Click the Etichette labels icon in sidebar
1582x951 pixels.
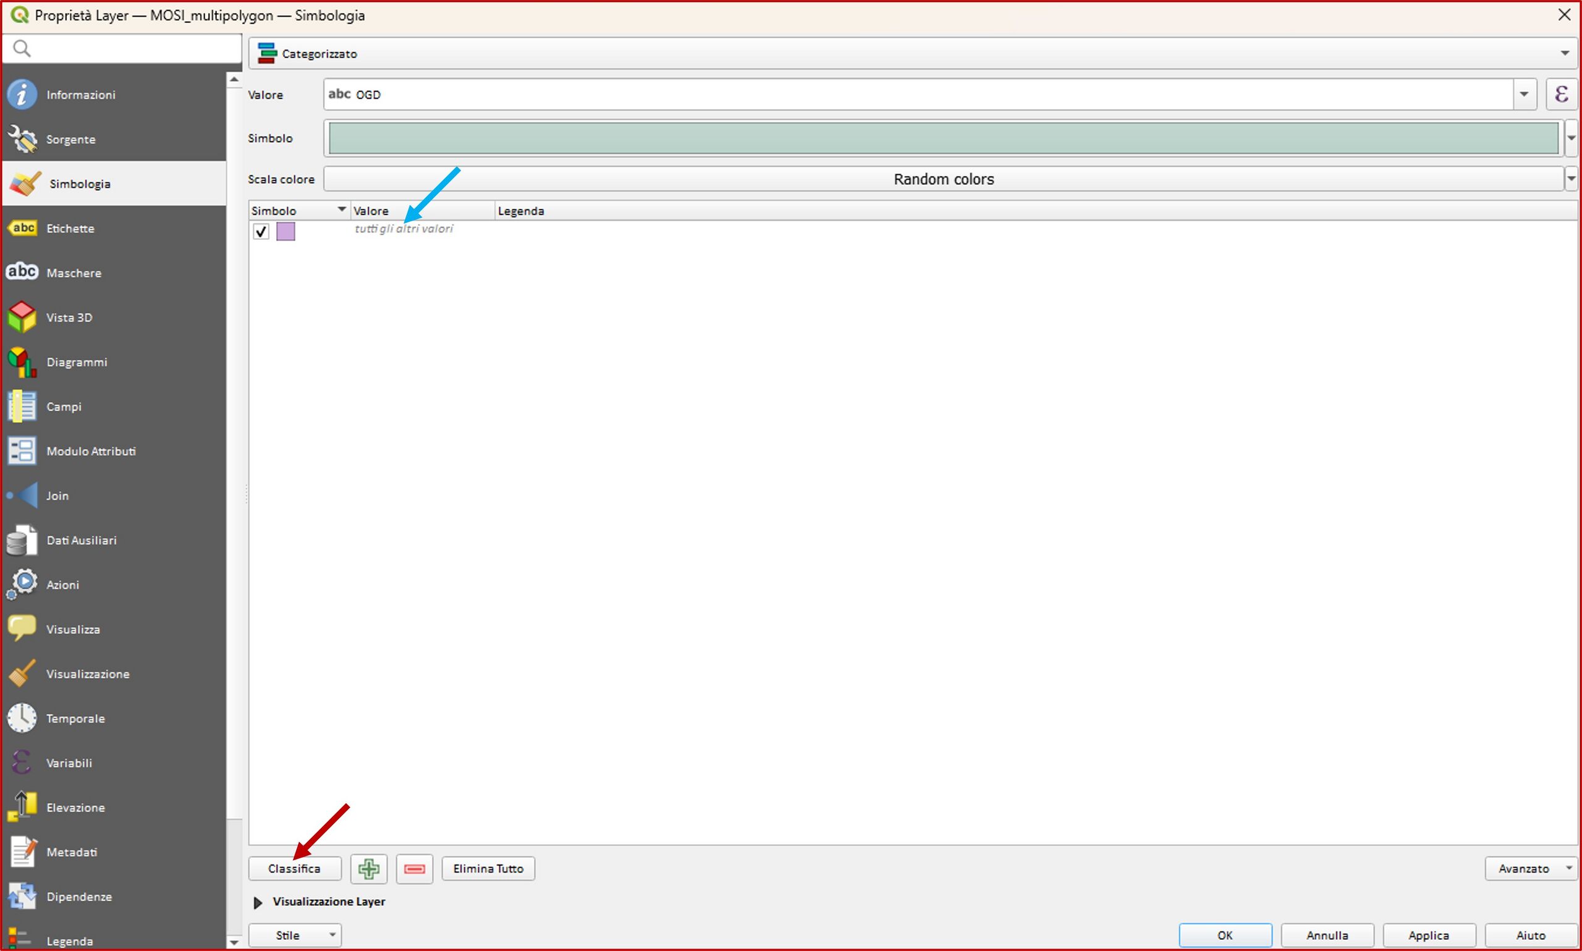click(23, 228)
